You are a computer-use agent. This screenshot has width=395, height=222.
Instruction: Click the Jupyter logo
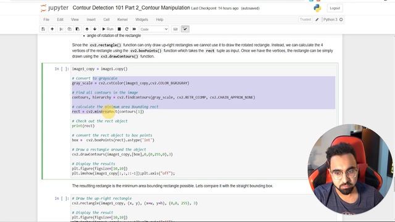point(54,8)
